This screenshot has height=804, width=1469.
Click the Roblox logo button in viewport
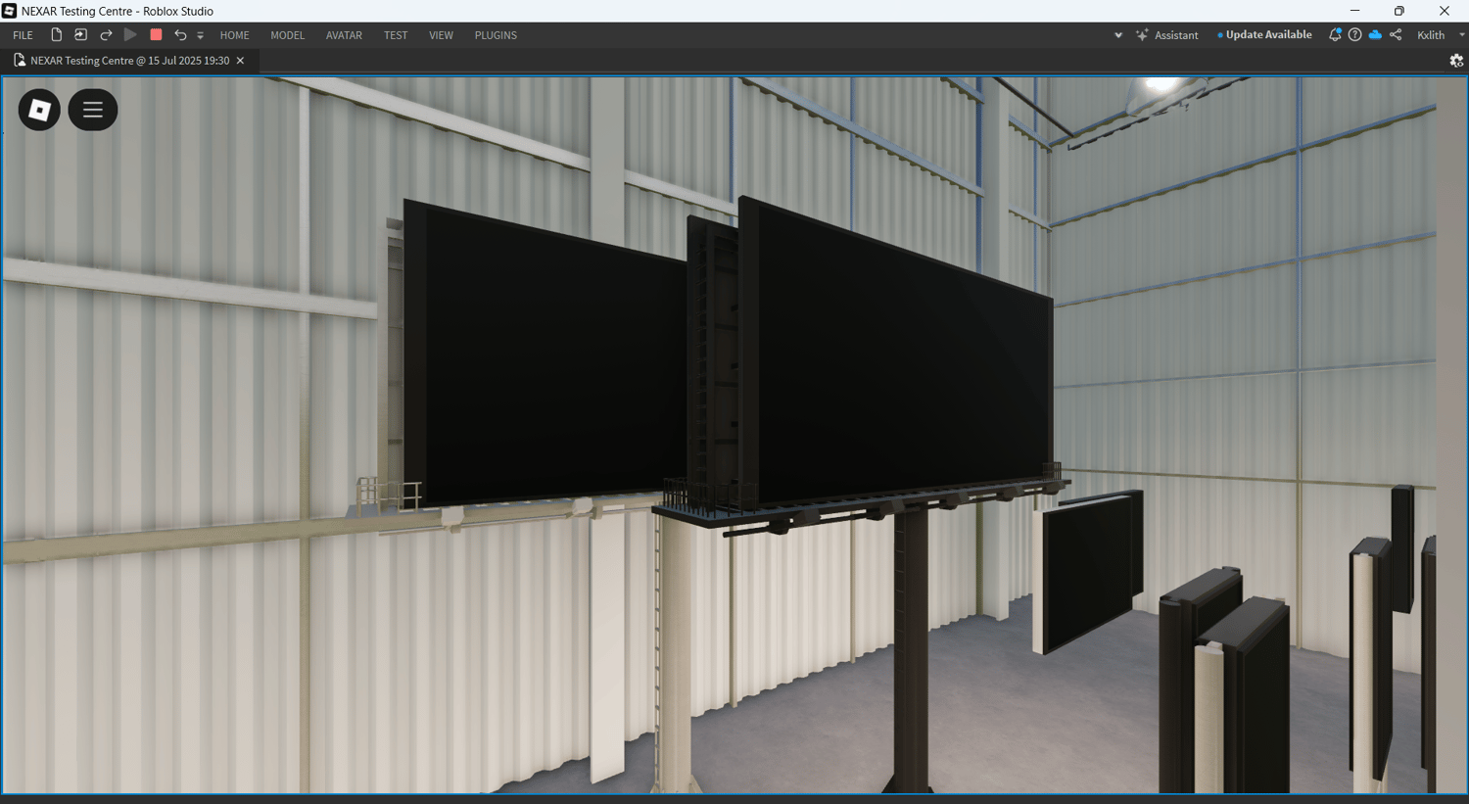[39, 110]
